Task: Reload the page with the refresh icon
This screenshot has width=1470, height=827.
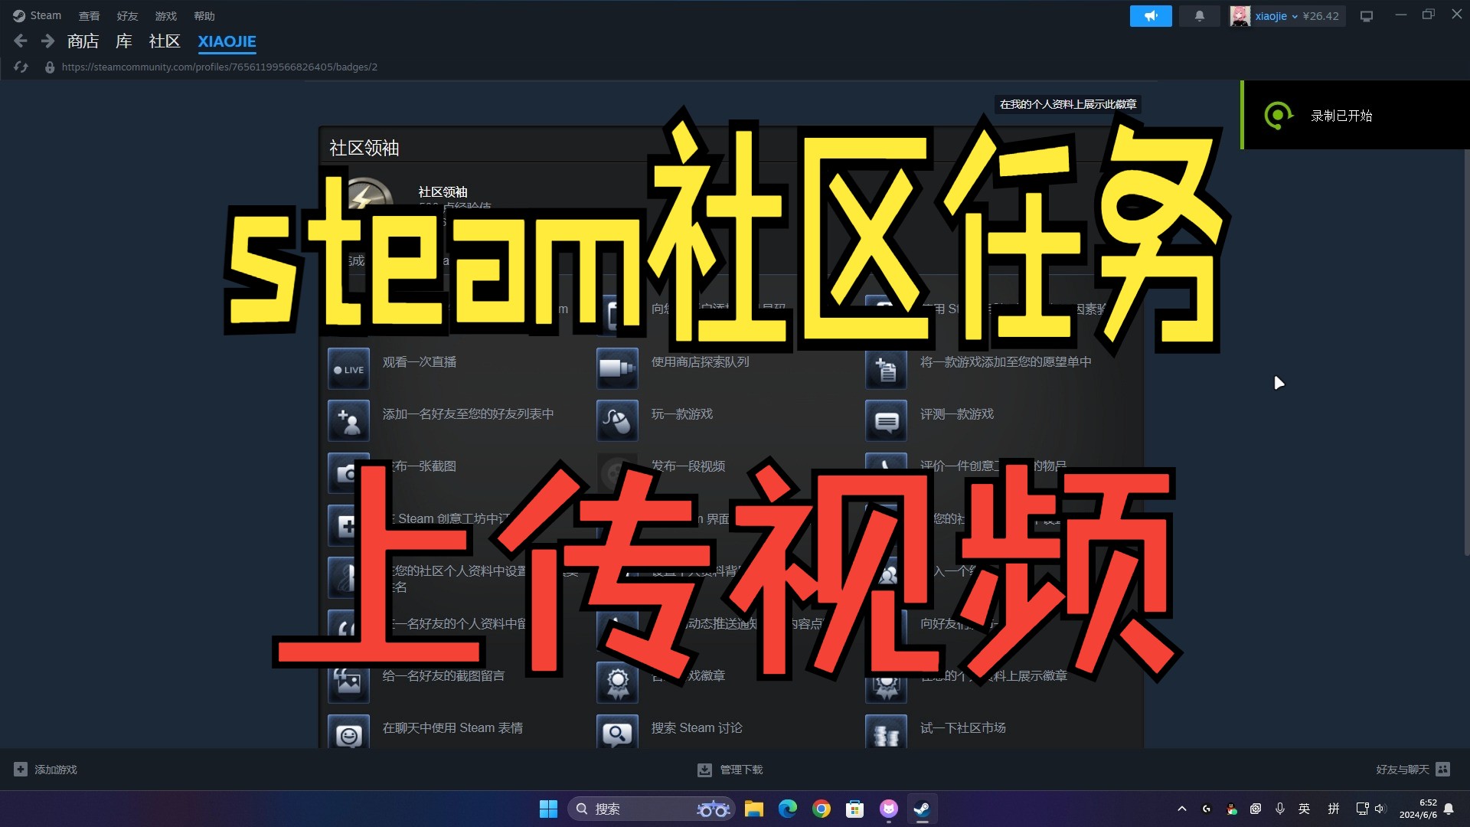Action: tap(21, 67)
